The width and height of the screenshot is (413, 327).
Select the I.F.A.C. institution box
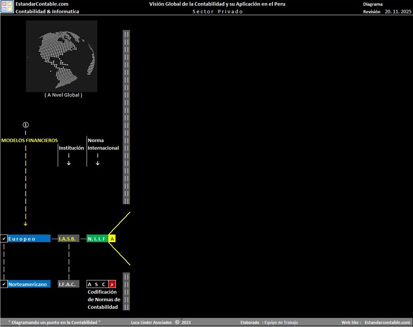68,284
